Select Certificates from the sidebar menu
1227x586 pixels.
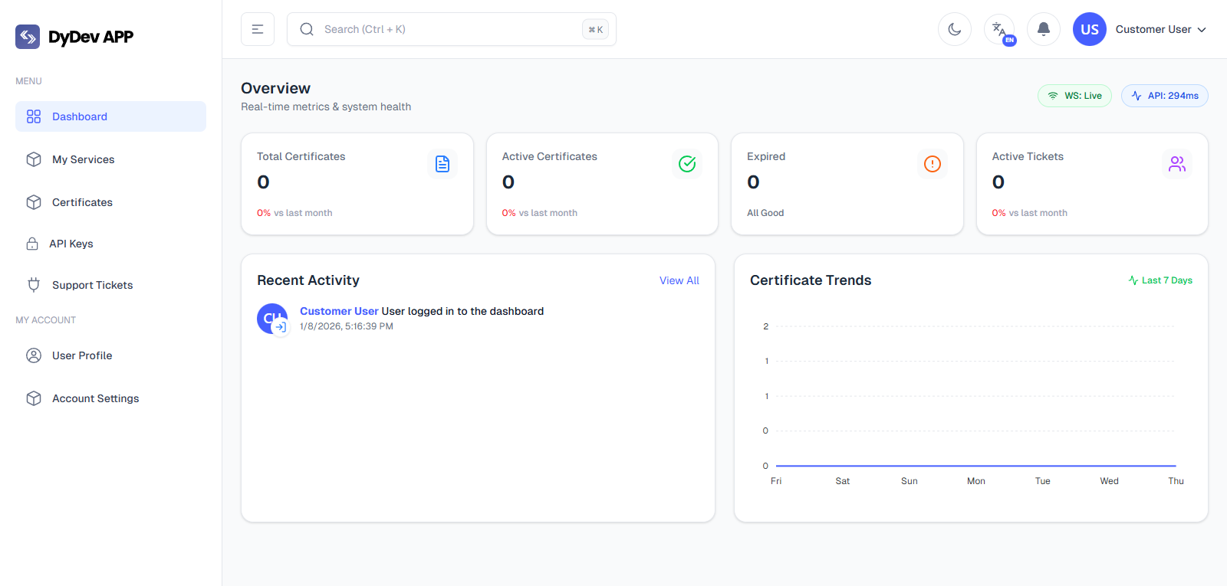pos(82,202)
